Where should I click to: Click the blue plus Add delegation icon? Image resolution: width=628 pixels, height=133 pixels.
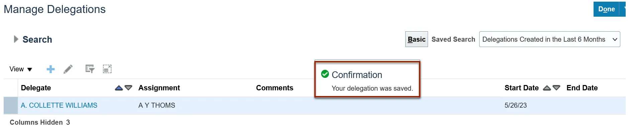[x=50, y=69]
